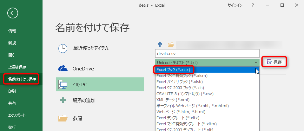
Task: Click the computer icon for この PC
Action: (x=63, y=84)
